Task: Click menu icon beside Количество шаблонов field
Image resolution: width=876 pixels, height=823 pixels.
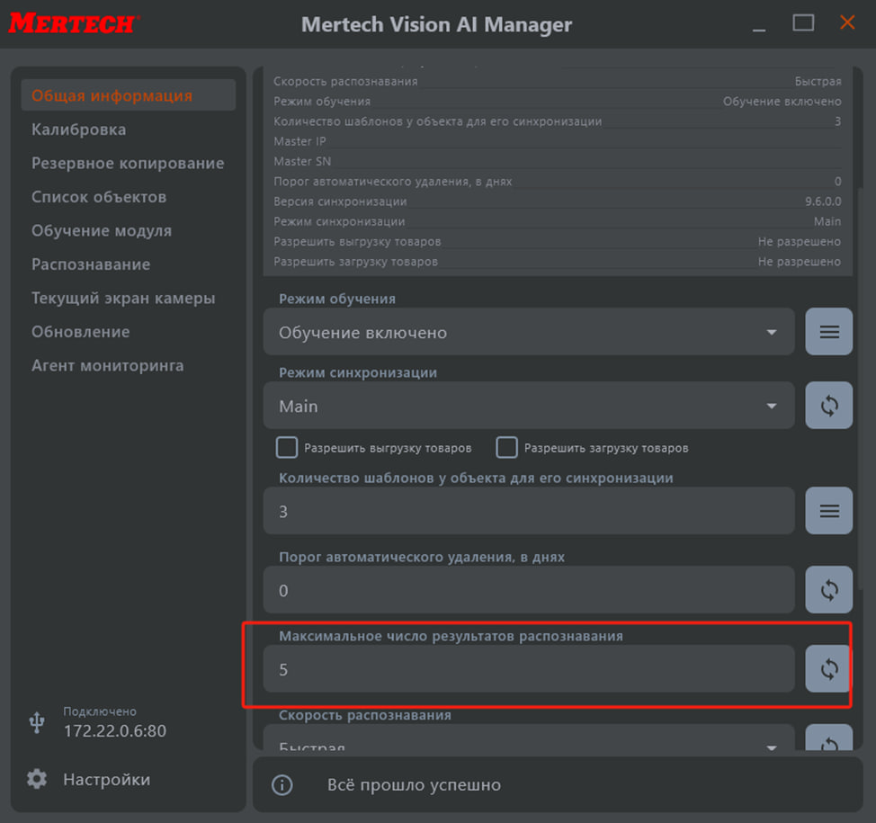Action: [x=828, y=511]
